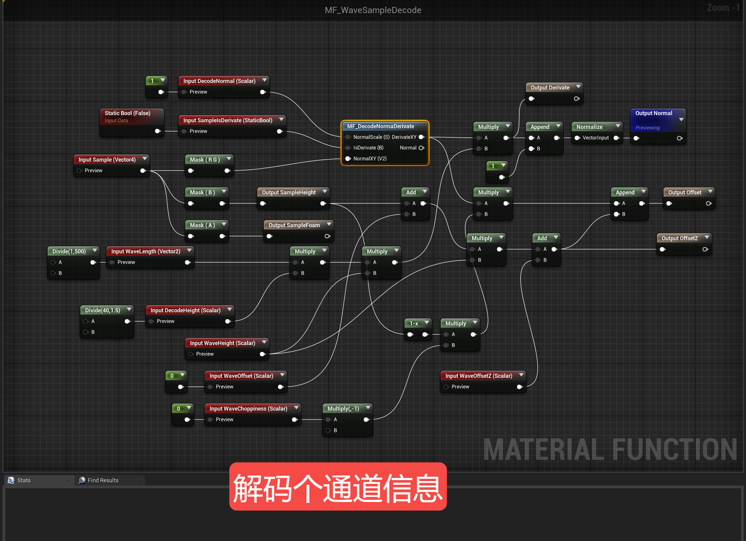This screenshot has height=541, width=746.
Task: Toggle preview pin on Input WaveOffsetZ
Action: click(x=446, y=387)
